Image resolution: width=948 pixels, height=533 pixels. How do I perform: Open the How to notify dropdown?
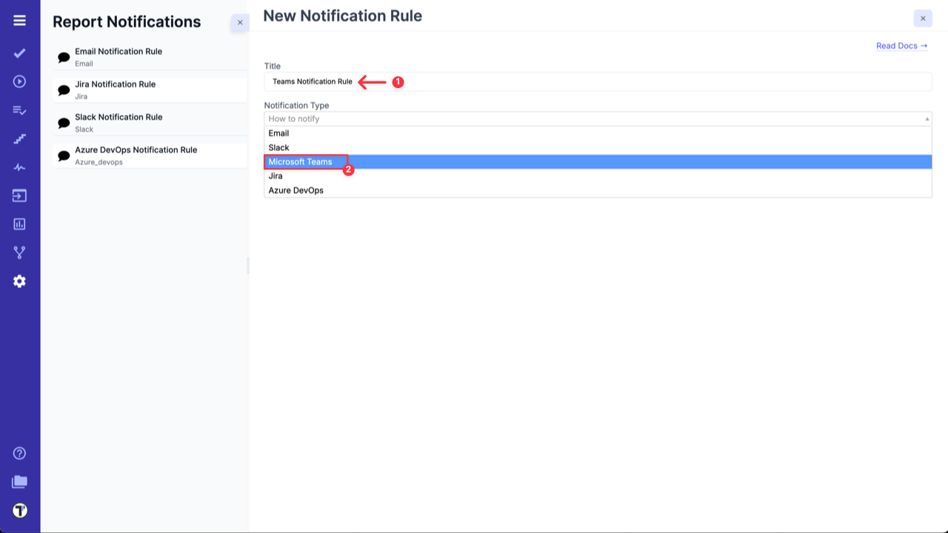click(597, 118)
